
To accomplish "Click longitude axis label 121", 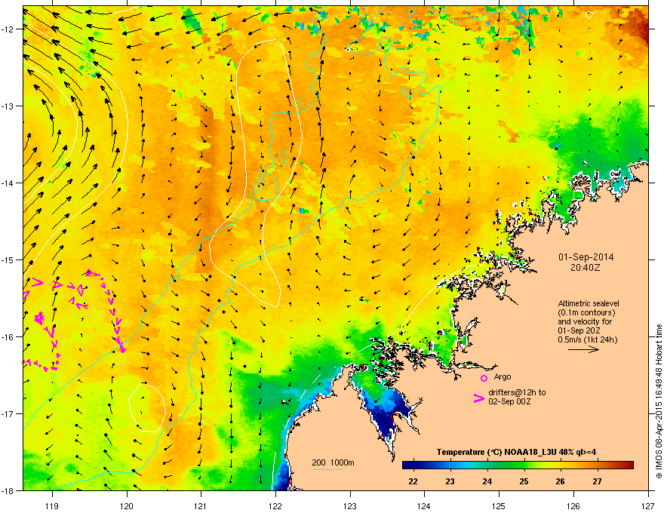I will click(x=201, y=505).
